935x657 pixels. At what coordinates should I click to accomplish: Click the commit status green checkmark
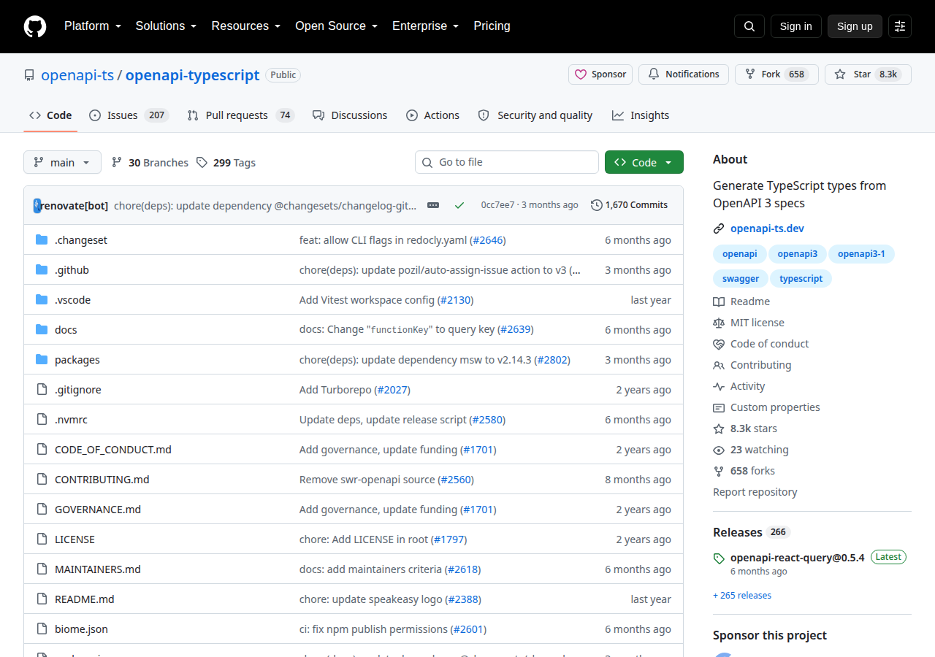(x=459, y=205)
